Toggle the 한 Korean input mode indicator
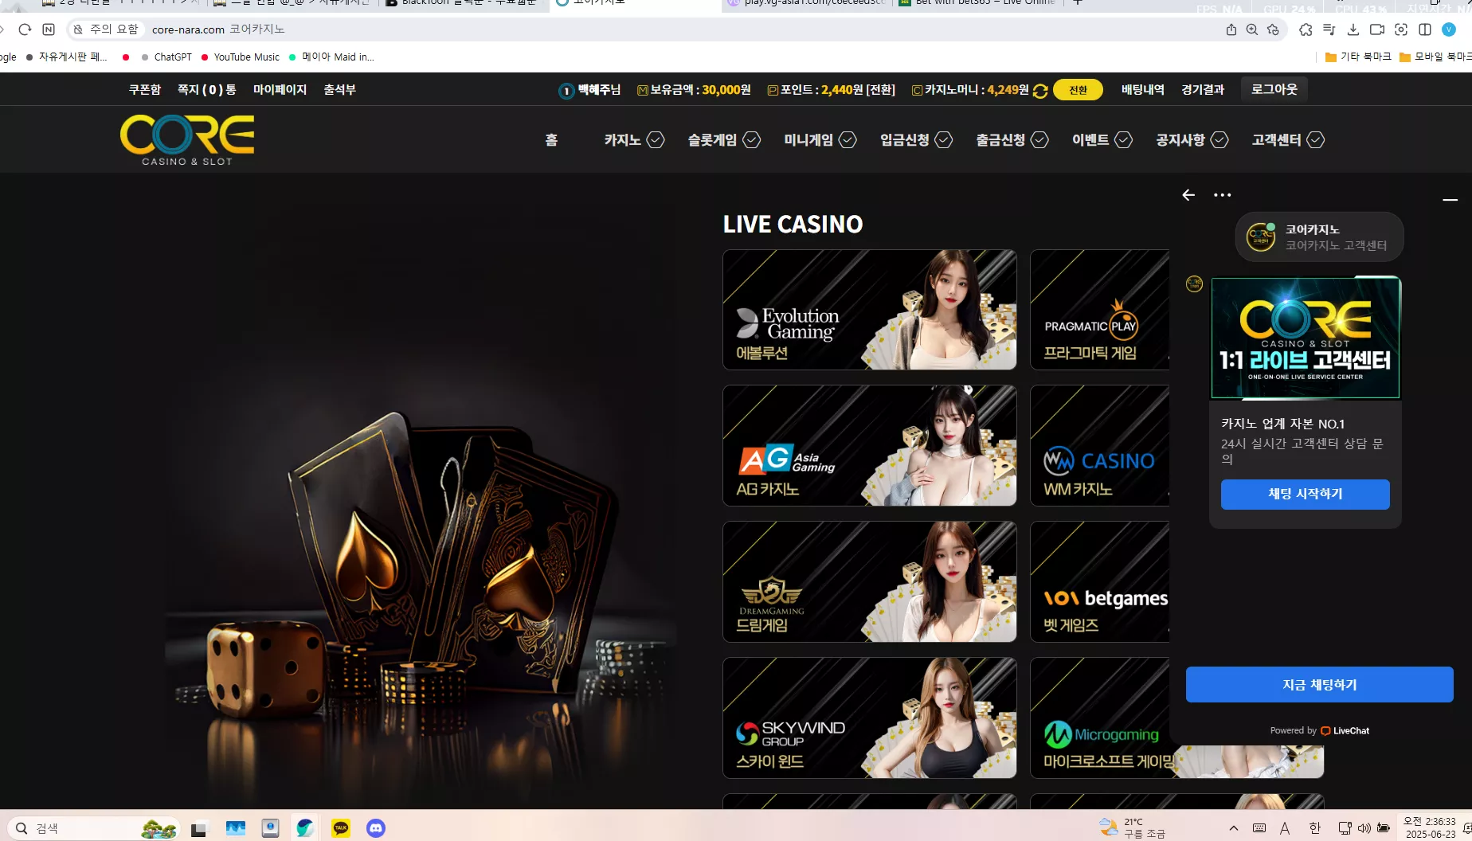 click(x=1315, y=828)
